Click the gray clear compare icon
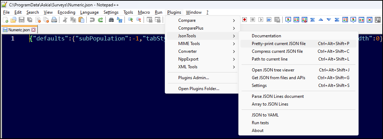 378,20
